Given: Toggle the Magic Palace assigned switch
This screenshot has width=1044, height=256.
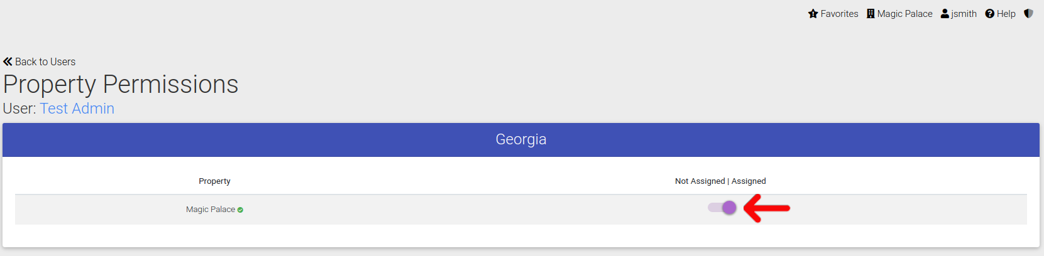Looking at the screenshot, I should 722,208.
